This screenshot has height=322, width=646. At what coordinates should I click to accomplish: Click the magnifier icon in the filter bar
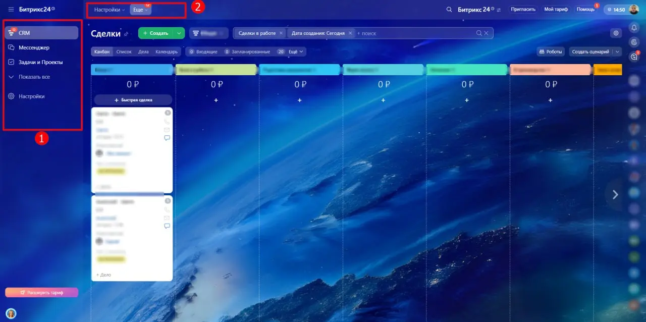pyautogui.click(x=479, y=33)
